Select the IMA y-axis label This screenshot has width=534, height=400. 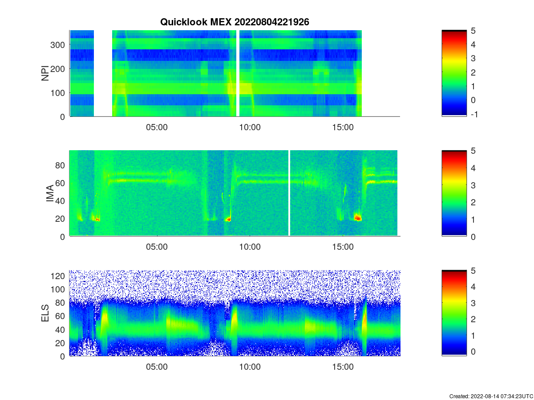coord(50,194)
